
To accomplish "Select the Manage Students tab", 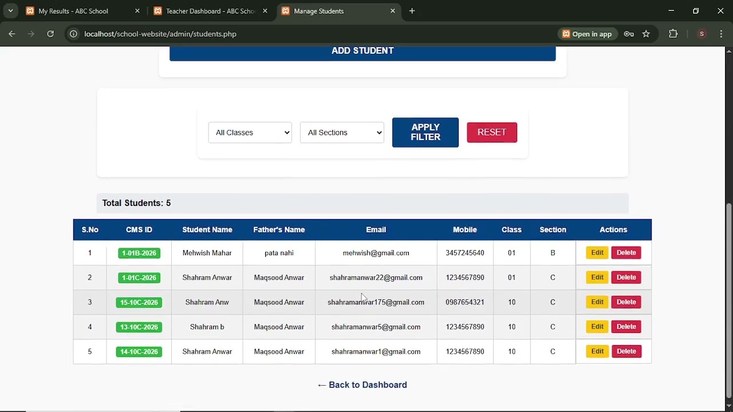I will click(338, 11).
